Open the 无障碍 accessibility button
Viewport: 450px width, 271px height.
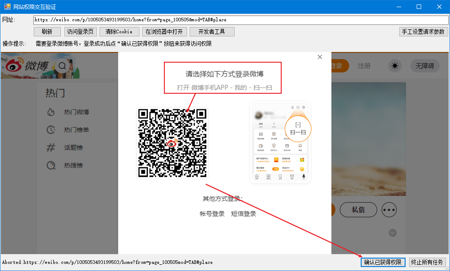(x=425, y=66)
